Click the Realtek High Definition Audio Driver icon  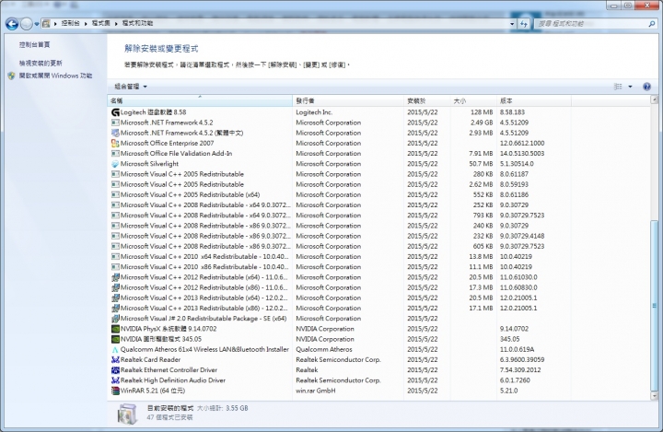pos(115,380)
